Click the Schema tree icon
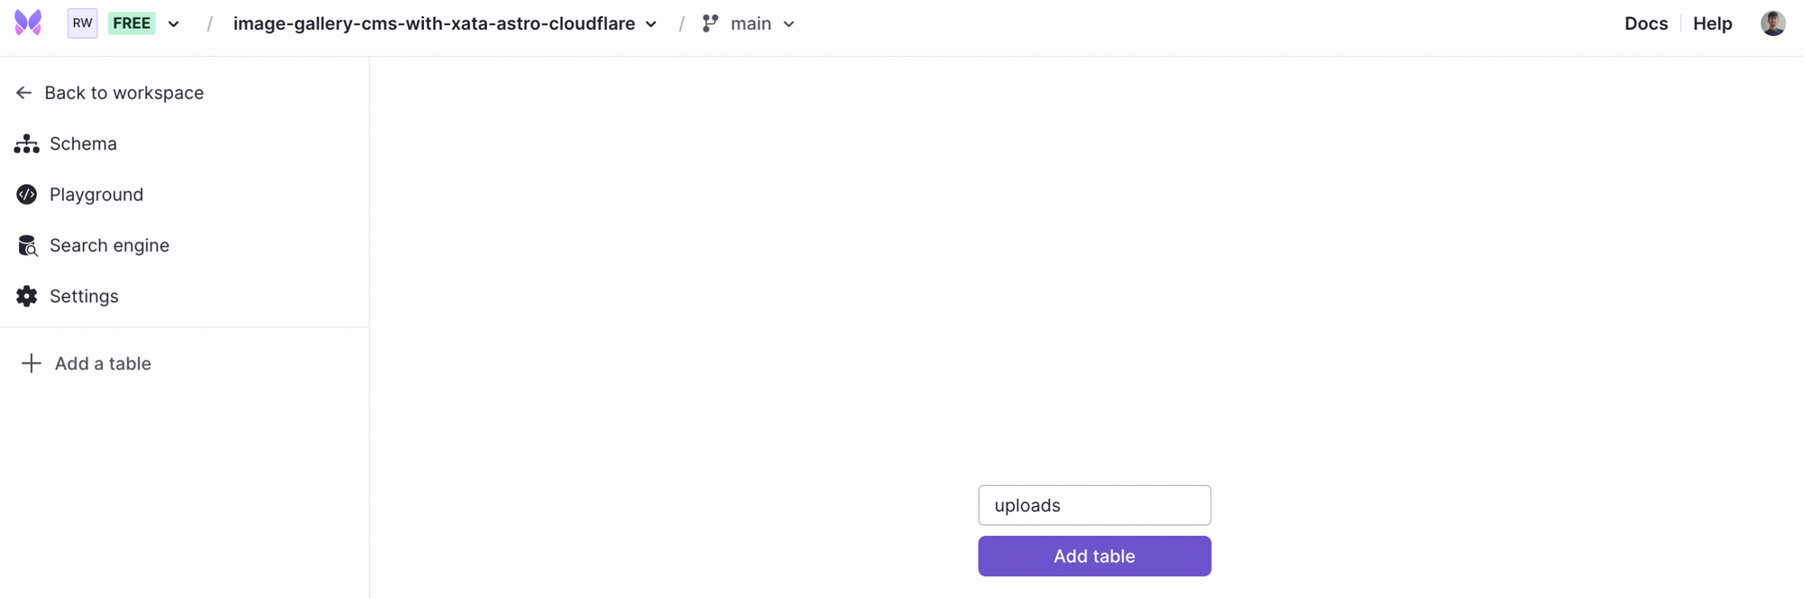 (x=27, y=143)
